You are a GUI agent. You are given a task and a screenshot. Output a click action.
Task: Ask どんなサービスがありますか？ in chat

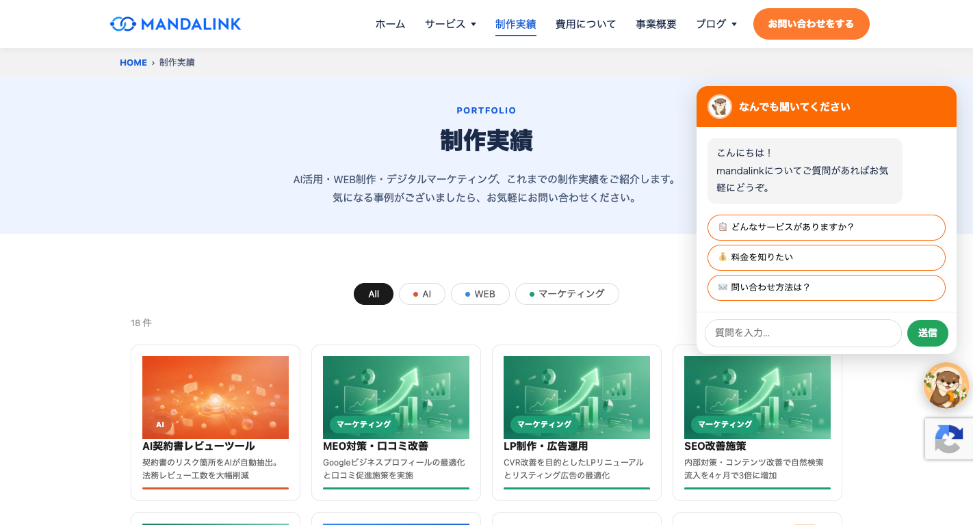click(x=827, y=228)
